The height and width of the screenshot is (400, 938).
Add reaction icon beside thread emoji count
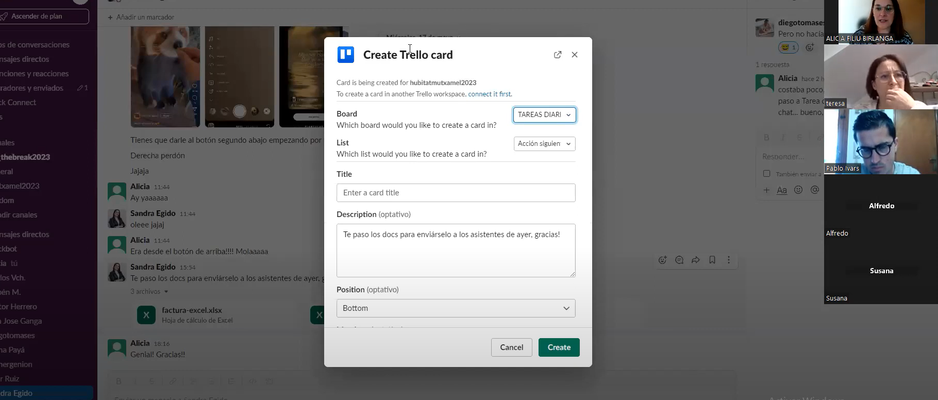point(810,47)
